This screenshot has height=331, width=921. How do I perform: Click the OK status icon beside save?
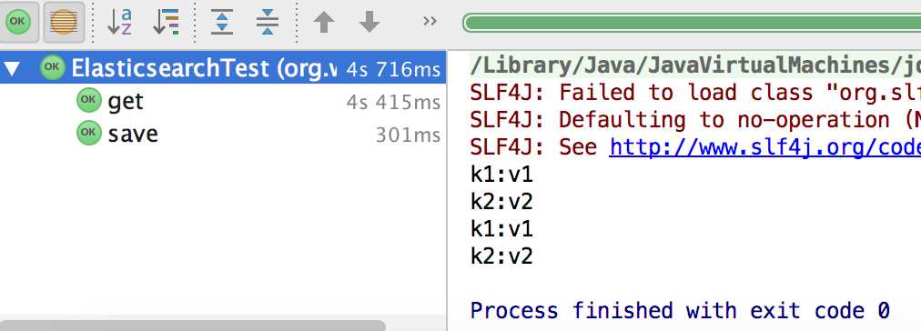[88, 134]
